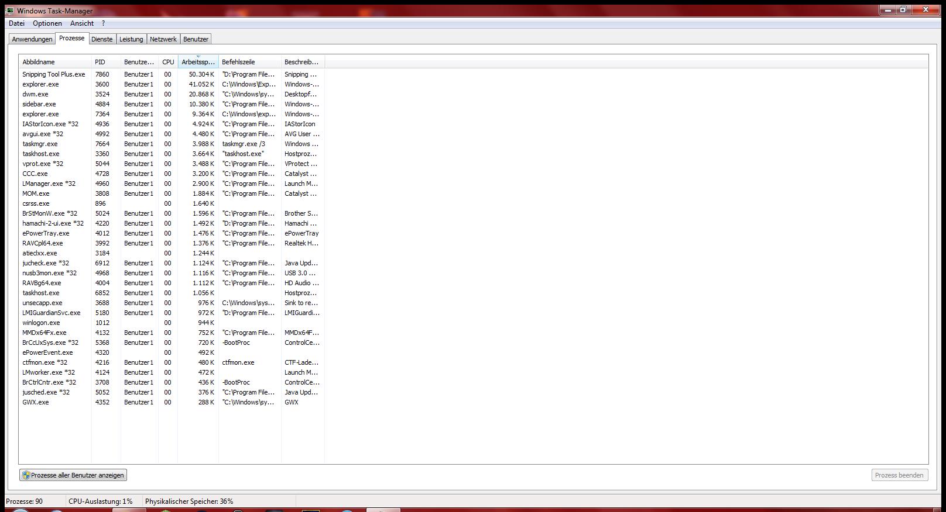The image size is (946, 512).
Task: Click the Prozess beenden button
Action: point(899,475)
